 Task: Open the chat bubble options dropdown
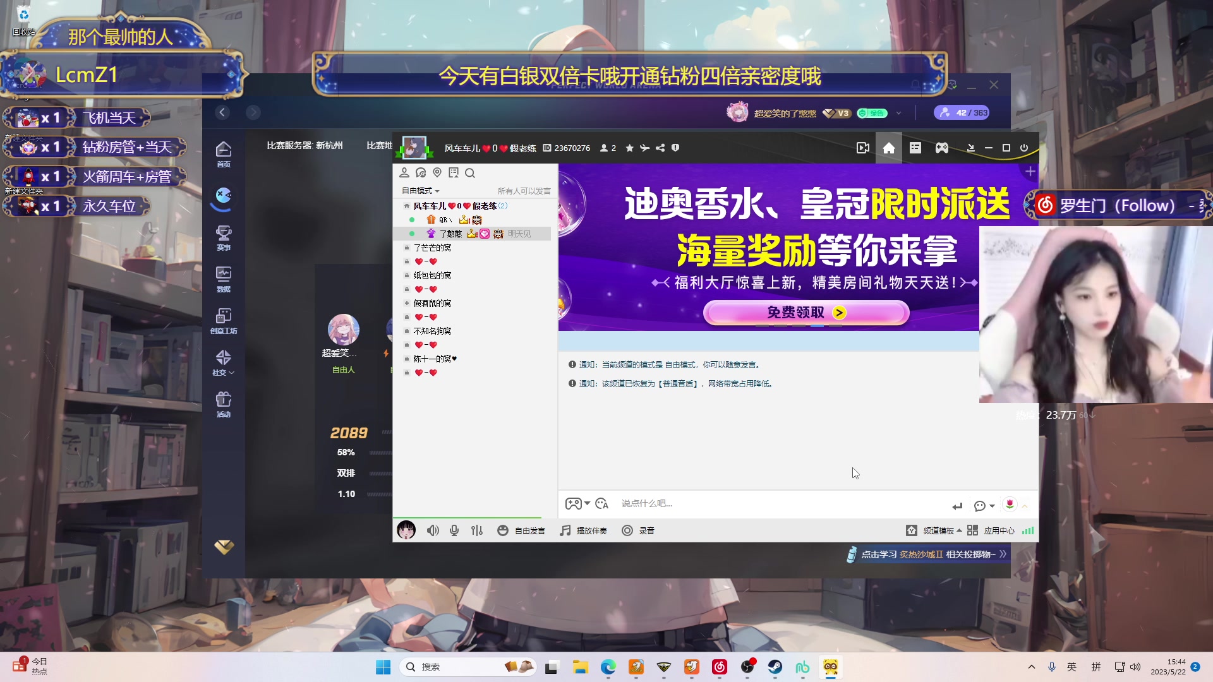pos(984,506)
